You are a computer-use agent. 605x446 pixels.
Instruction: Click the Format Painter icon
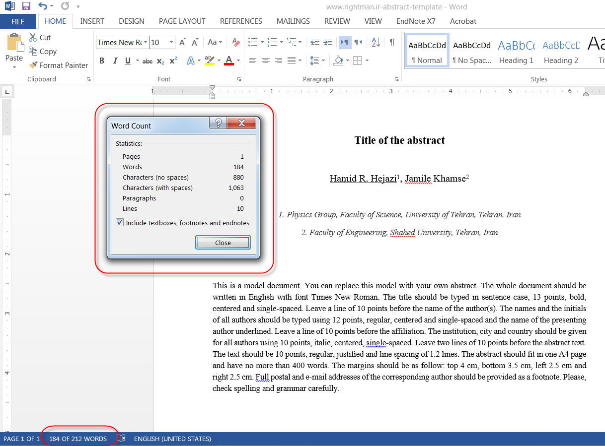33,65
